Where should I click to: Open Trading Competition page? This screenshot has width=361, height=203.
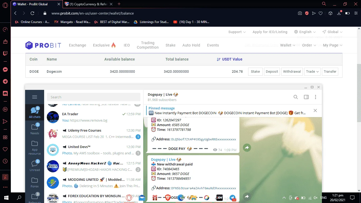pos(148,45)
